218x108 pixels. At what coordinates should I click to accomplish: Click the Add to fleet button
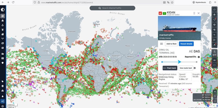171,44
